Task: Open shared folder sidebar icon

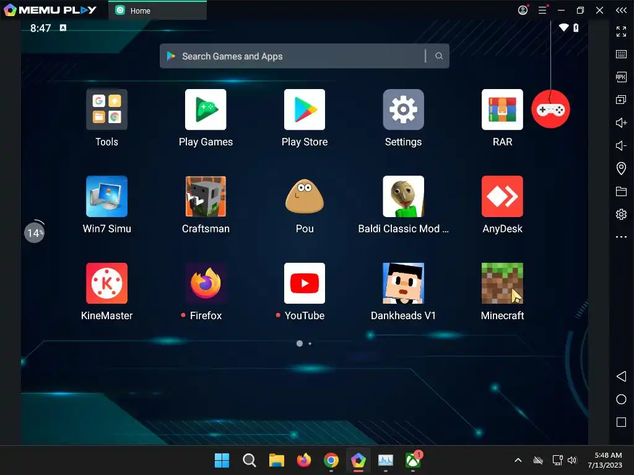Action: tap(621, 191)
